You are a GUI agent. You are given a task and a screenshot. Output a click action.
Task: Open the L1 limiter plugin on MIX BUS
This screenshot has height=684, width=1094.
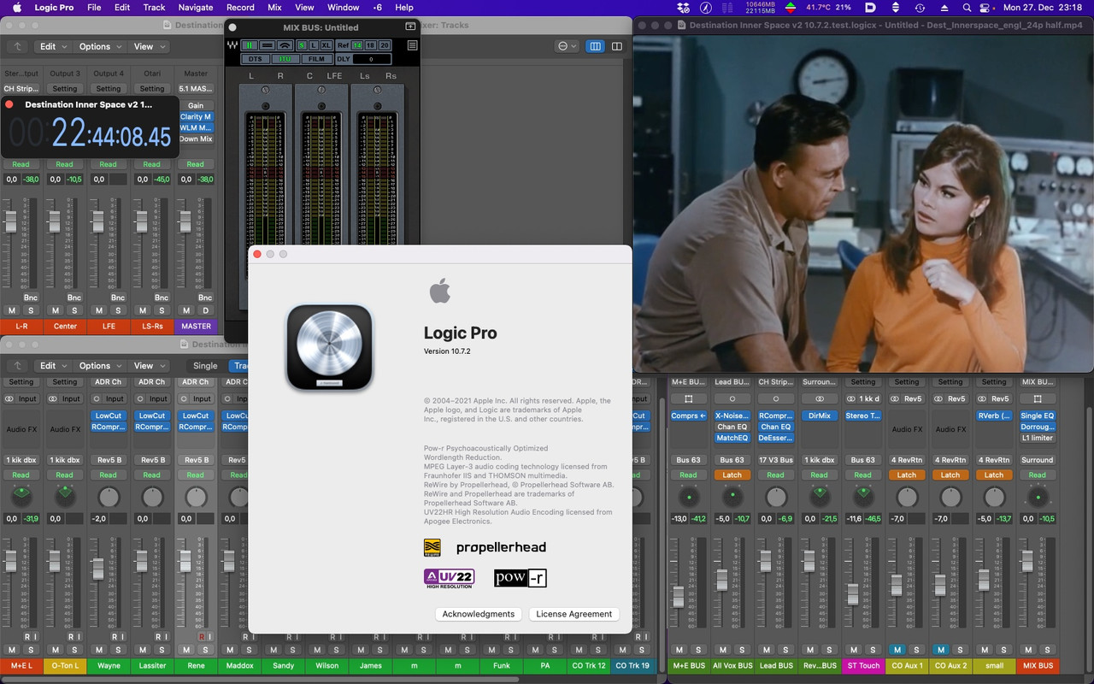click(x=1038, y=438)
